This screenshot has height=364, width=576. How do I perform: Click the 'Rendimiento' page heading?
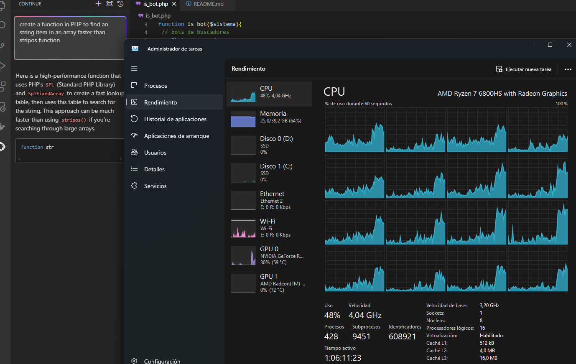[248, 69]
